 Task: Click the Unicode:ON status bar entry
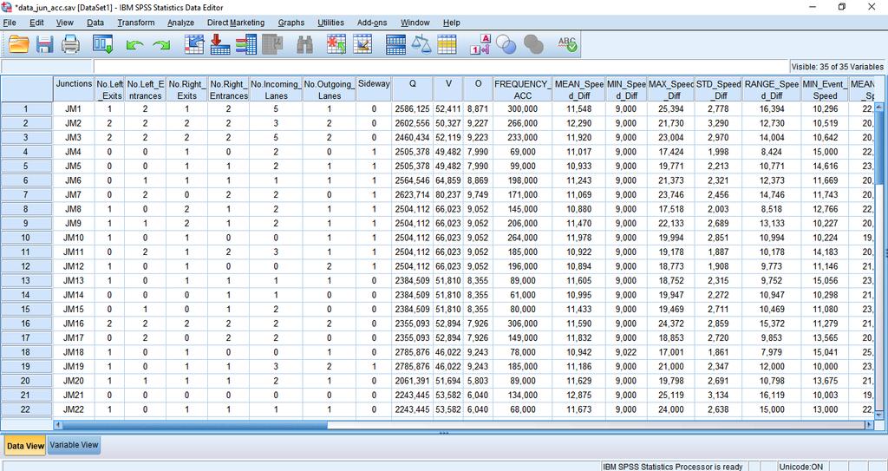[x=800, y=467]
